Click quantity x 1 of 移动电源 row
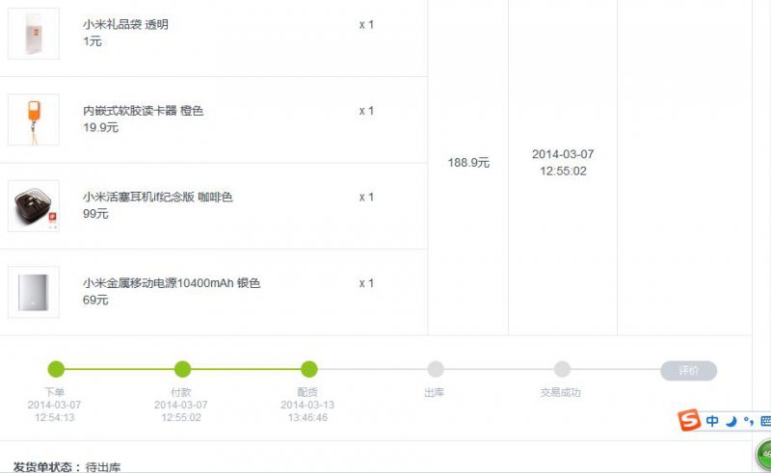Screen dimensions: 771x473 pyautogui.click(x=366, y=283)
